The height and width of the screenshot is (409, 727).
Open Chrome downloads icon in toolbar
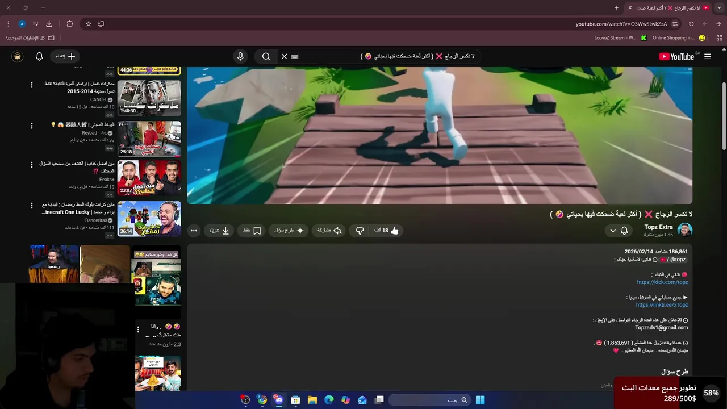(x=49, y=24)
